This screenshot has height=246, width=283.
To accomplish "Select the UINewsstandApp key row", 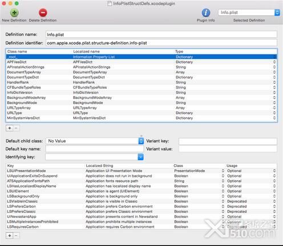I will (x=141, y=217).
